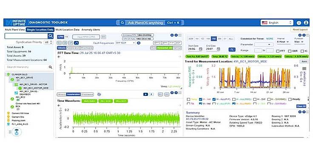
Task: Click the PlantOS search magnifier icon
Action: (122, 23)
